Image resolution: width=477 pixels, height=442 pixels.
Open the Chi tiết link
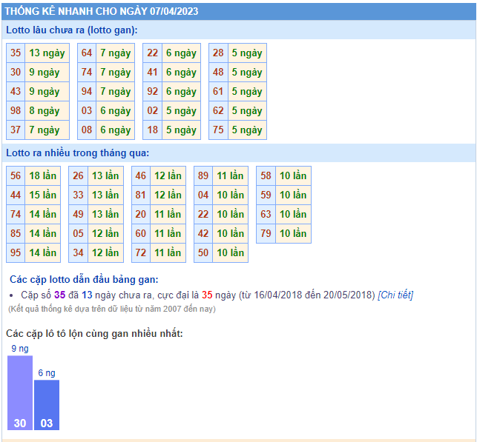coord(395,295)
